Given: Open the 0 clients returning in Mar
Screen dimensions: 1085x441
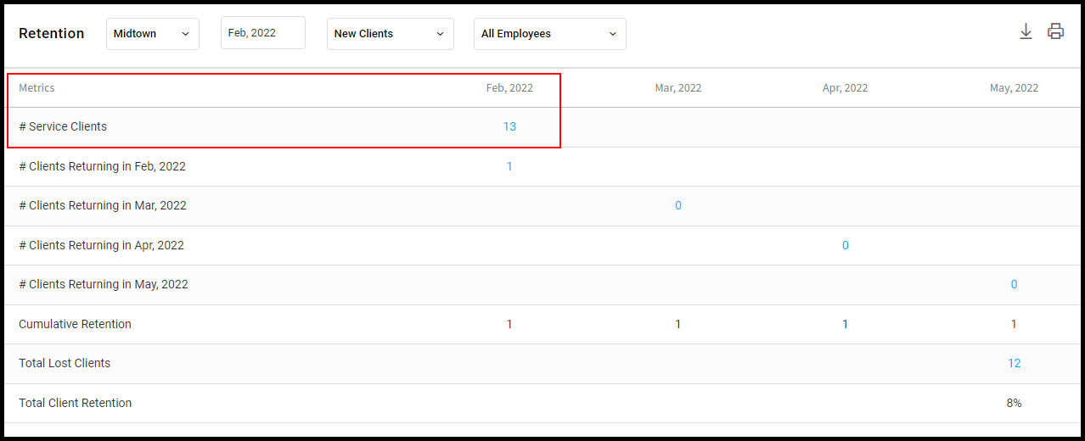Looking at the screenshot, I should click(678, 205).
